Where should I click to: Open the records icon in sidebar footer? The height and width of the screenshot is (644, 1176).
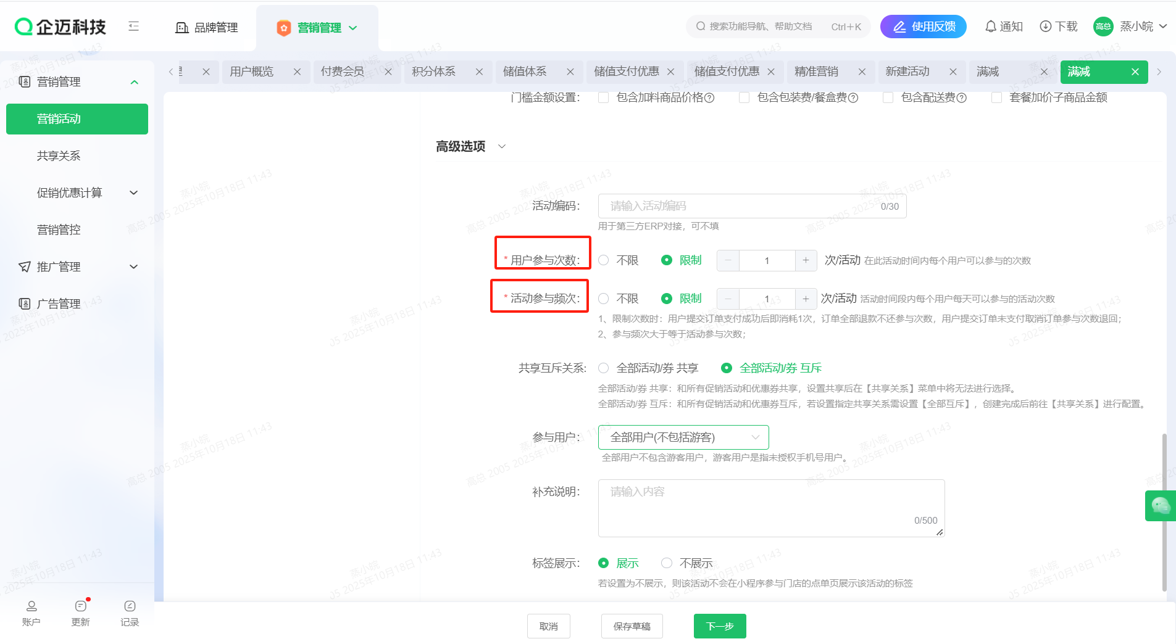coord(130,606)
